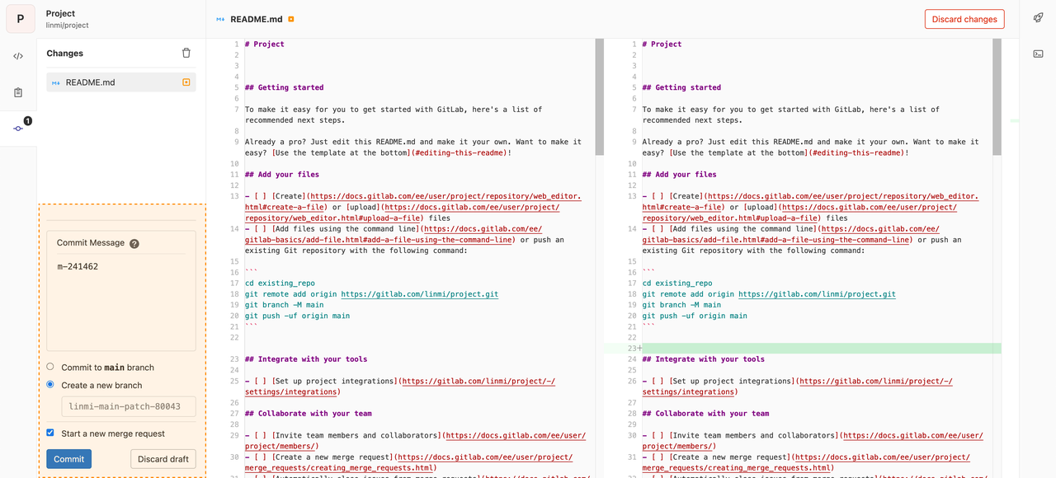The height and width of the screenshot is (478, 1056).
Task: Click 'git remote add origin' in modified pane
Action: tap(688, 294)
